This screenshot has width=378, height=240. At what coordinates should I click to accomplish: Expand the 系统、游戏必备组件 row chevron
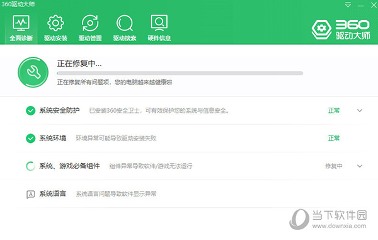360,166
